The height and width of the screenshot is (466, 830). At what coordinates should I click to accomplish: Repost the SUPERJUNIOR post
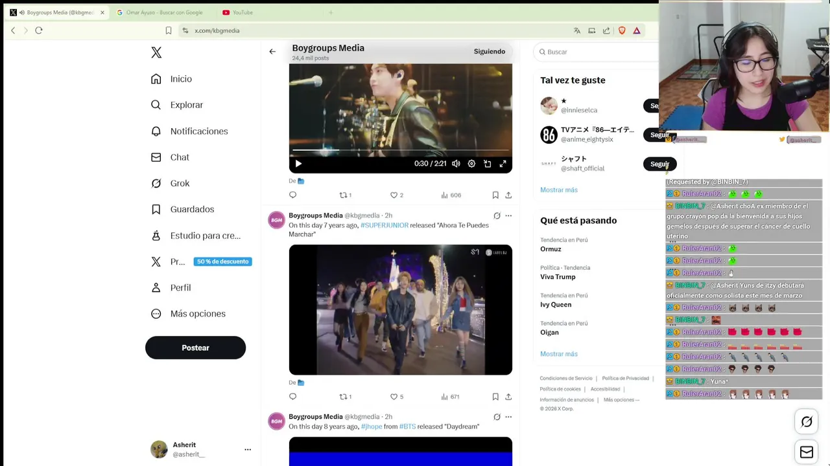pyautogui.click(x=345, y=397)
